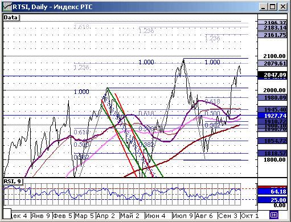
Task: Click the Data pane label
Action: 11,18
